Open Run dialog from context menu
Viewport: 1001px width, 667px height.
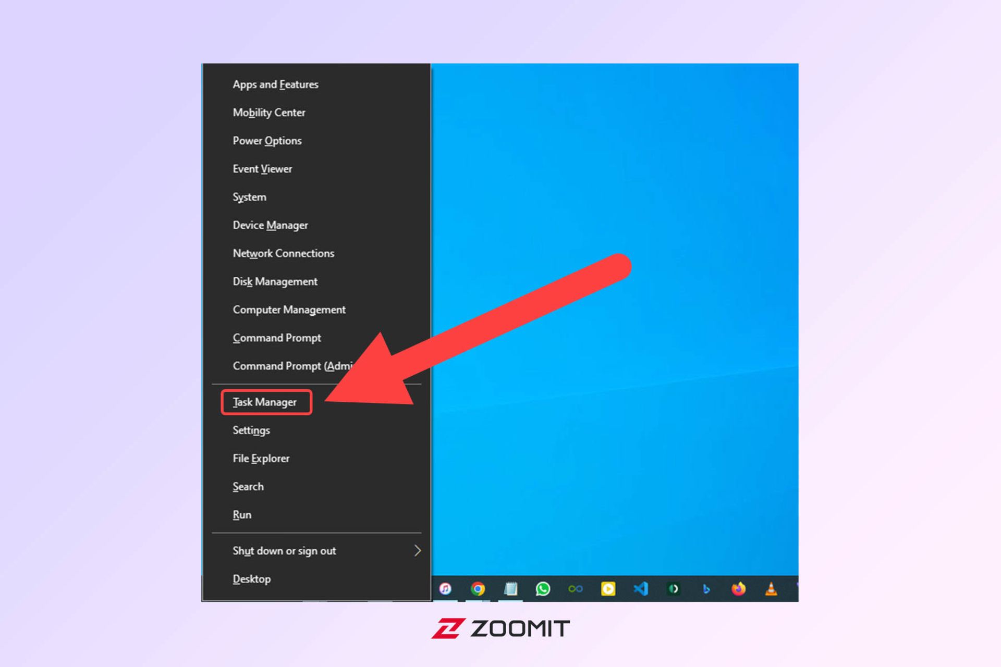pos(241,514)
